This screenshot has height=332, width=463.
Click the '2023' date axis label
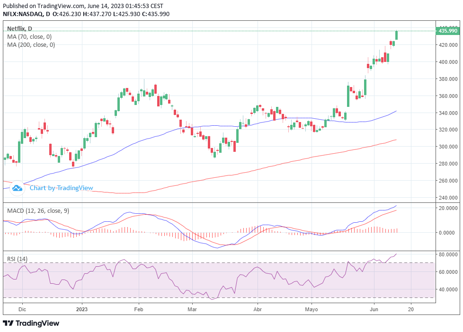coord(82,309)
